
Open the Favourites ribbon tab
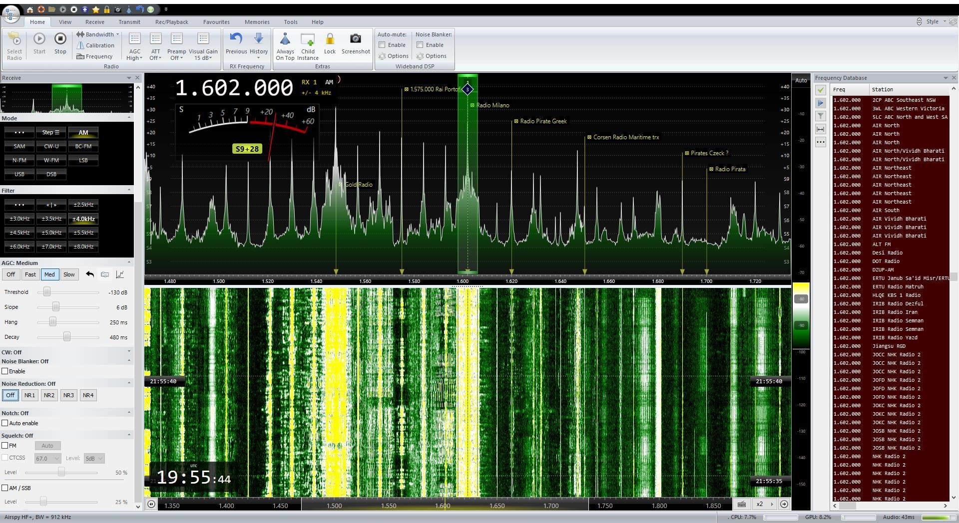[216, 22]
